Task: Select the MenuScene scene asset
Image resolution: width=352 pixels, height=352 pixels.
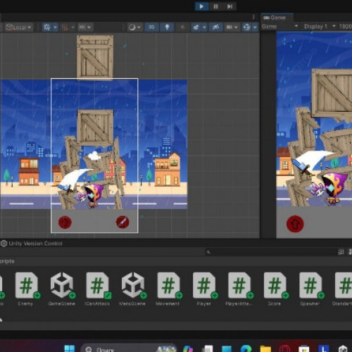Action: click(x=132, y=289)
